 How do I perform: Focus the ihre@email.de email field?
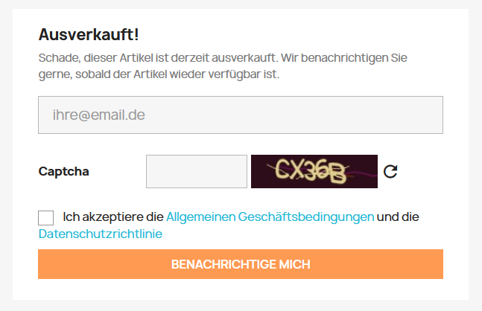[x=241, y=115]
